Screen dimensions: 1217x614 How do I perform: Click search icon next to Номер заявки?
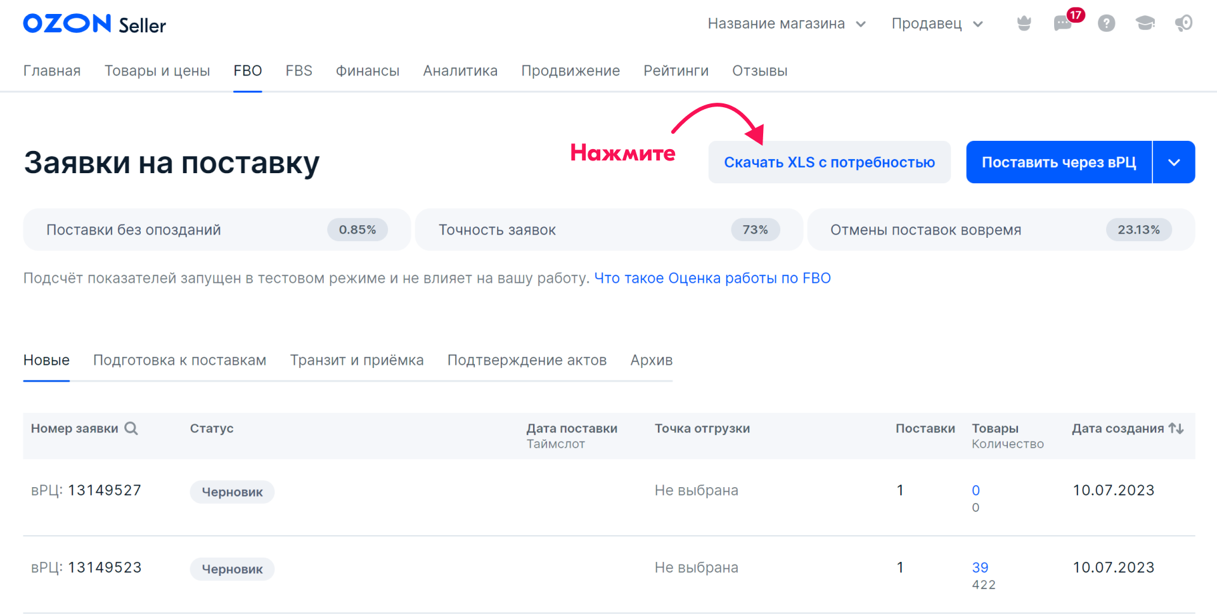click(x=131, y=428)
